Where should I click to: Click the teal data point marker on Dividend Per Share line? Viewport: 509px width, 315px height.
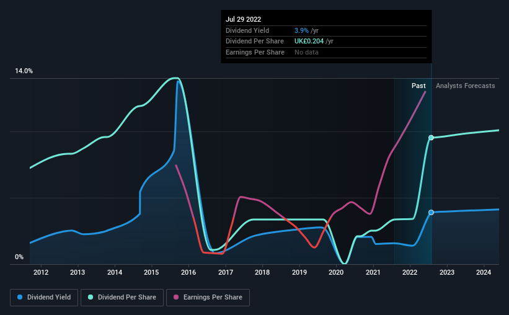431,138
